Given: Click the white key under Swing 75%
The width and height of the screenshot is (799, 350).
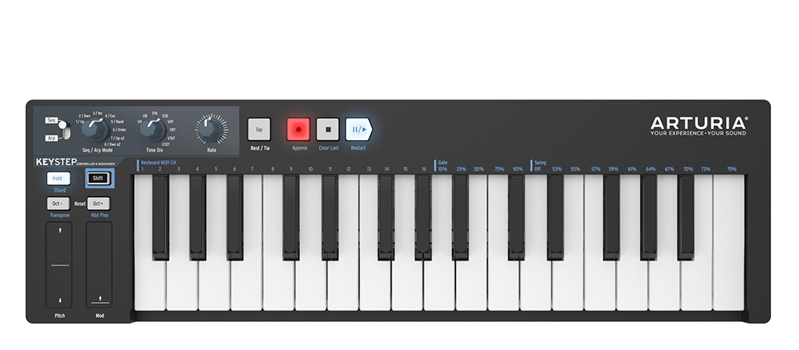Looking at the screenshot, I should (728, 243).
